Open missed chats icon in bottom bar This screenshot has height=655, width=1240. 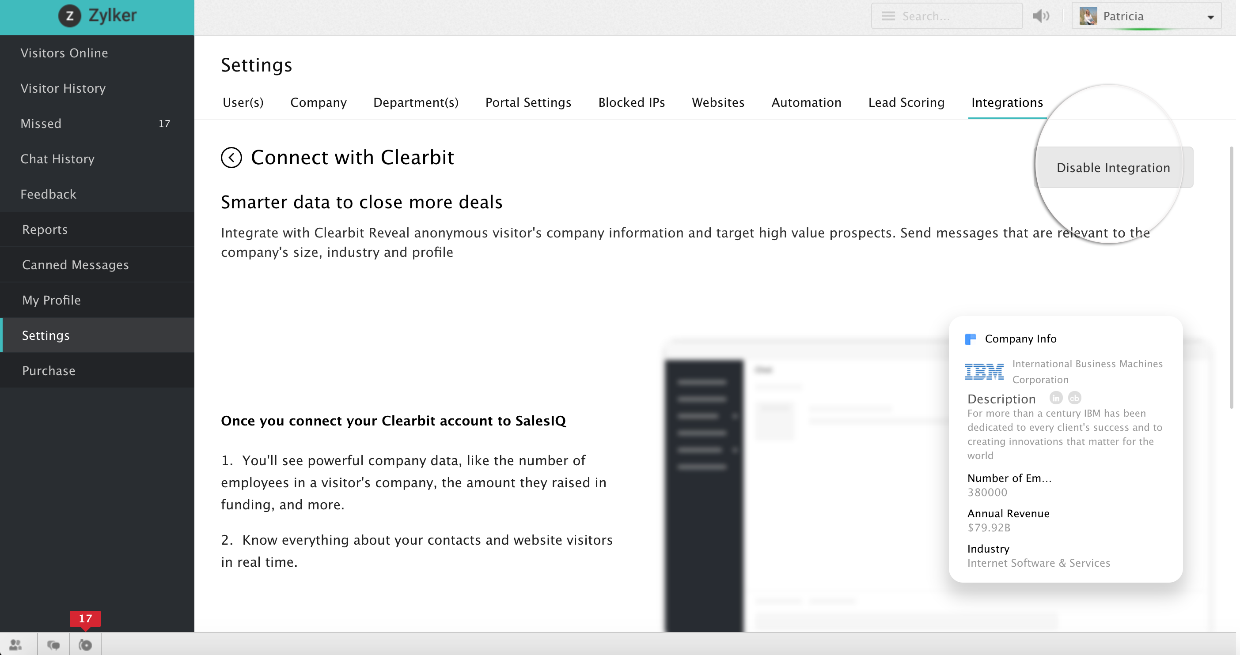click(x=85, y=644)
